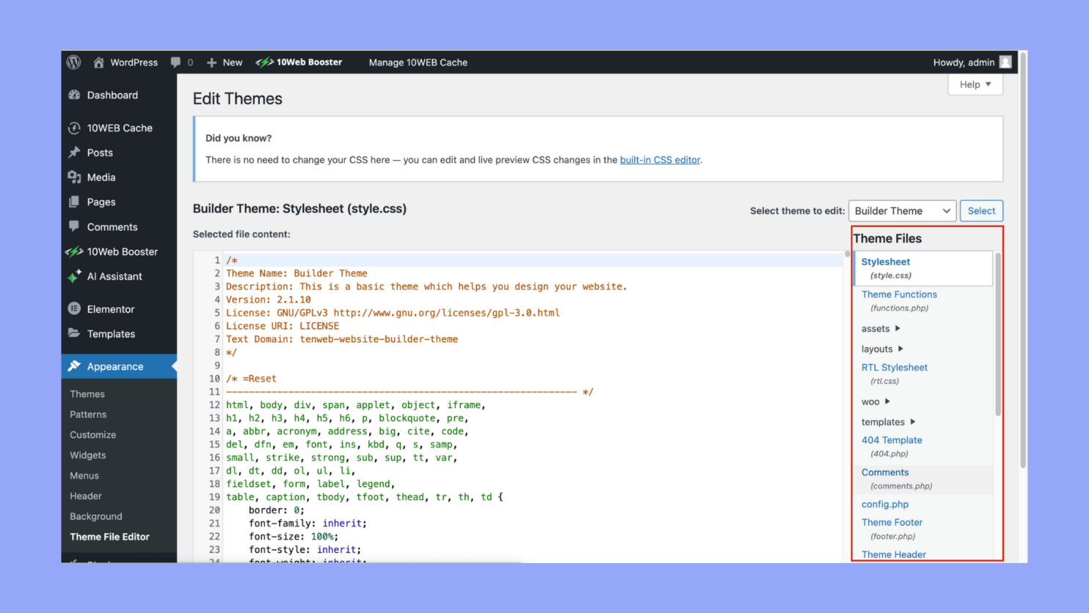Open the Builder Theme selection dropdown
The image size is (1089, 613).
(902, 211)
